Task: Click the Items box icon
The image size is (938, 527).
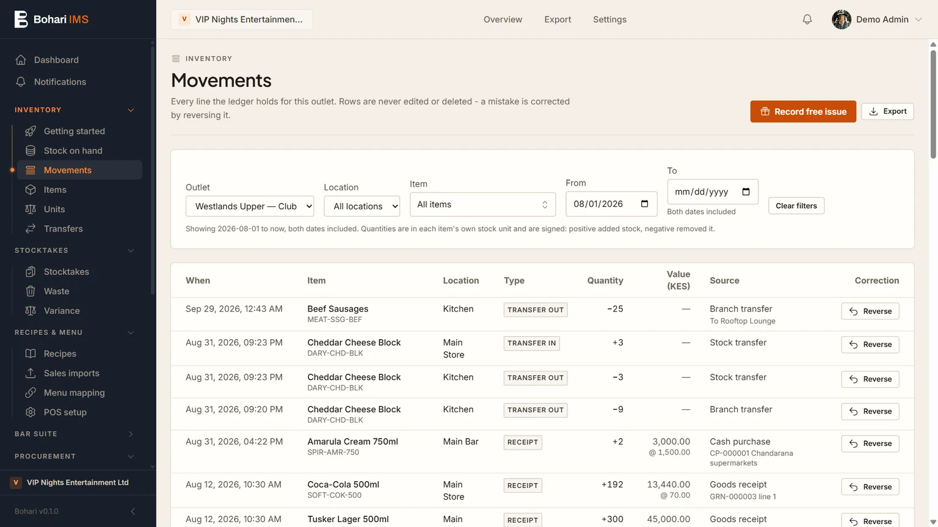Action: point(31,190)
